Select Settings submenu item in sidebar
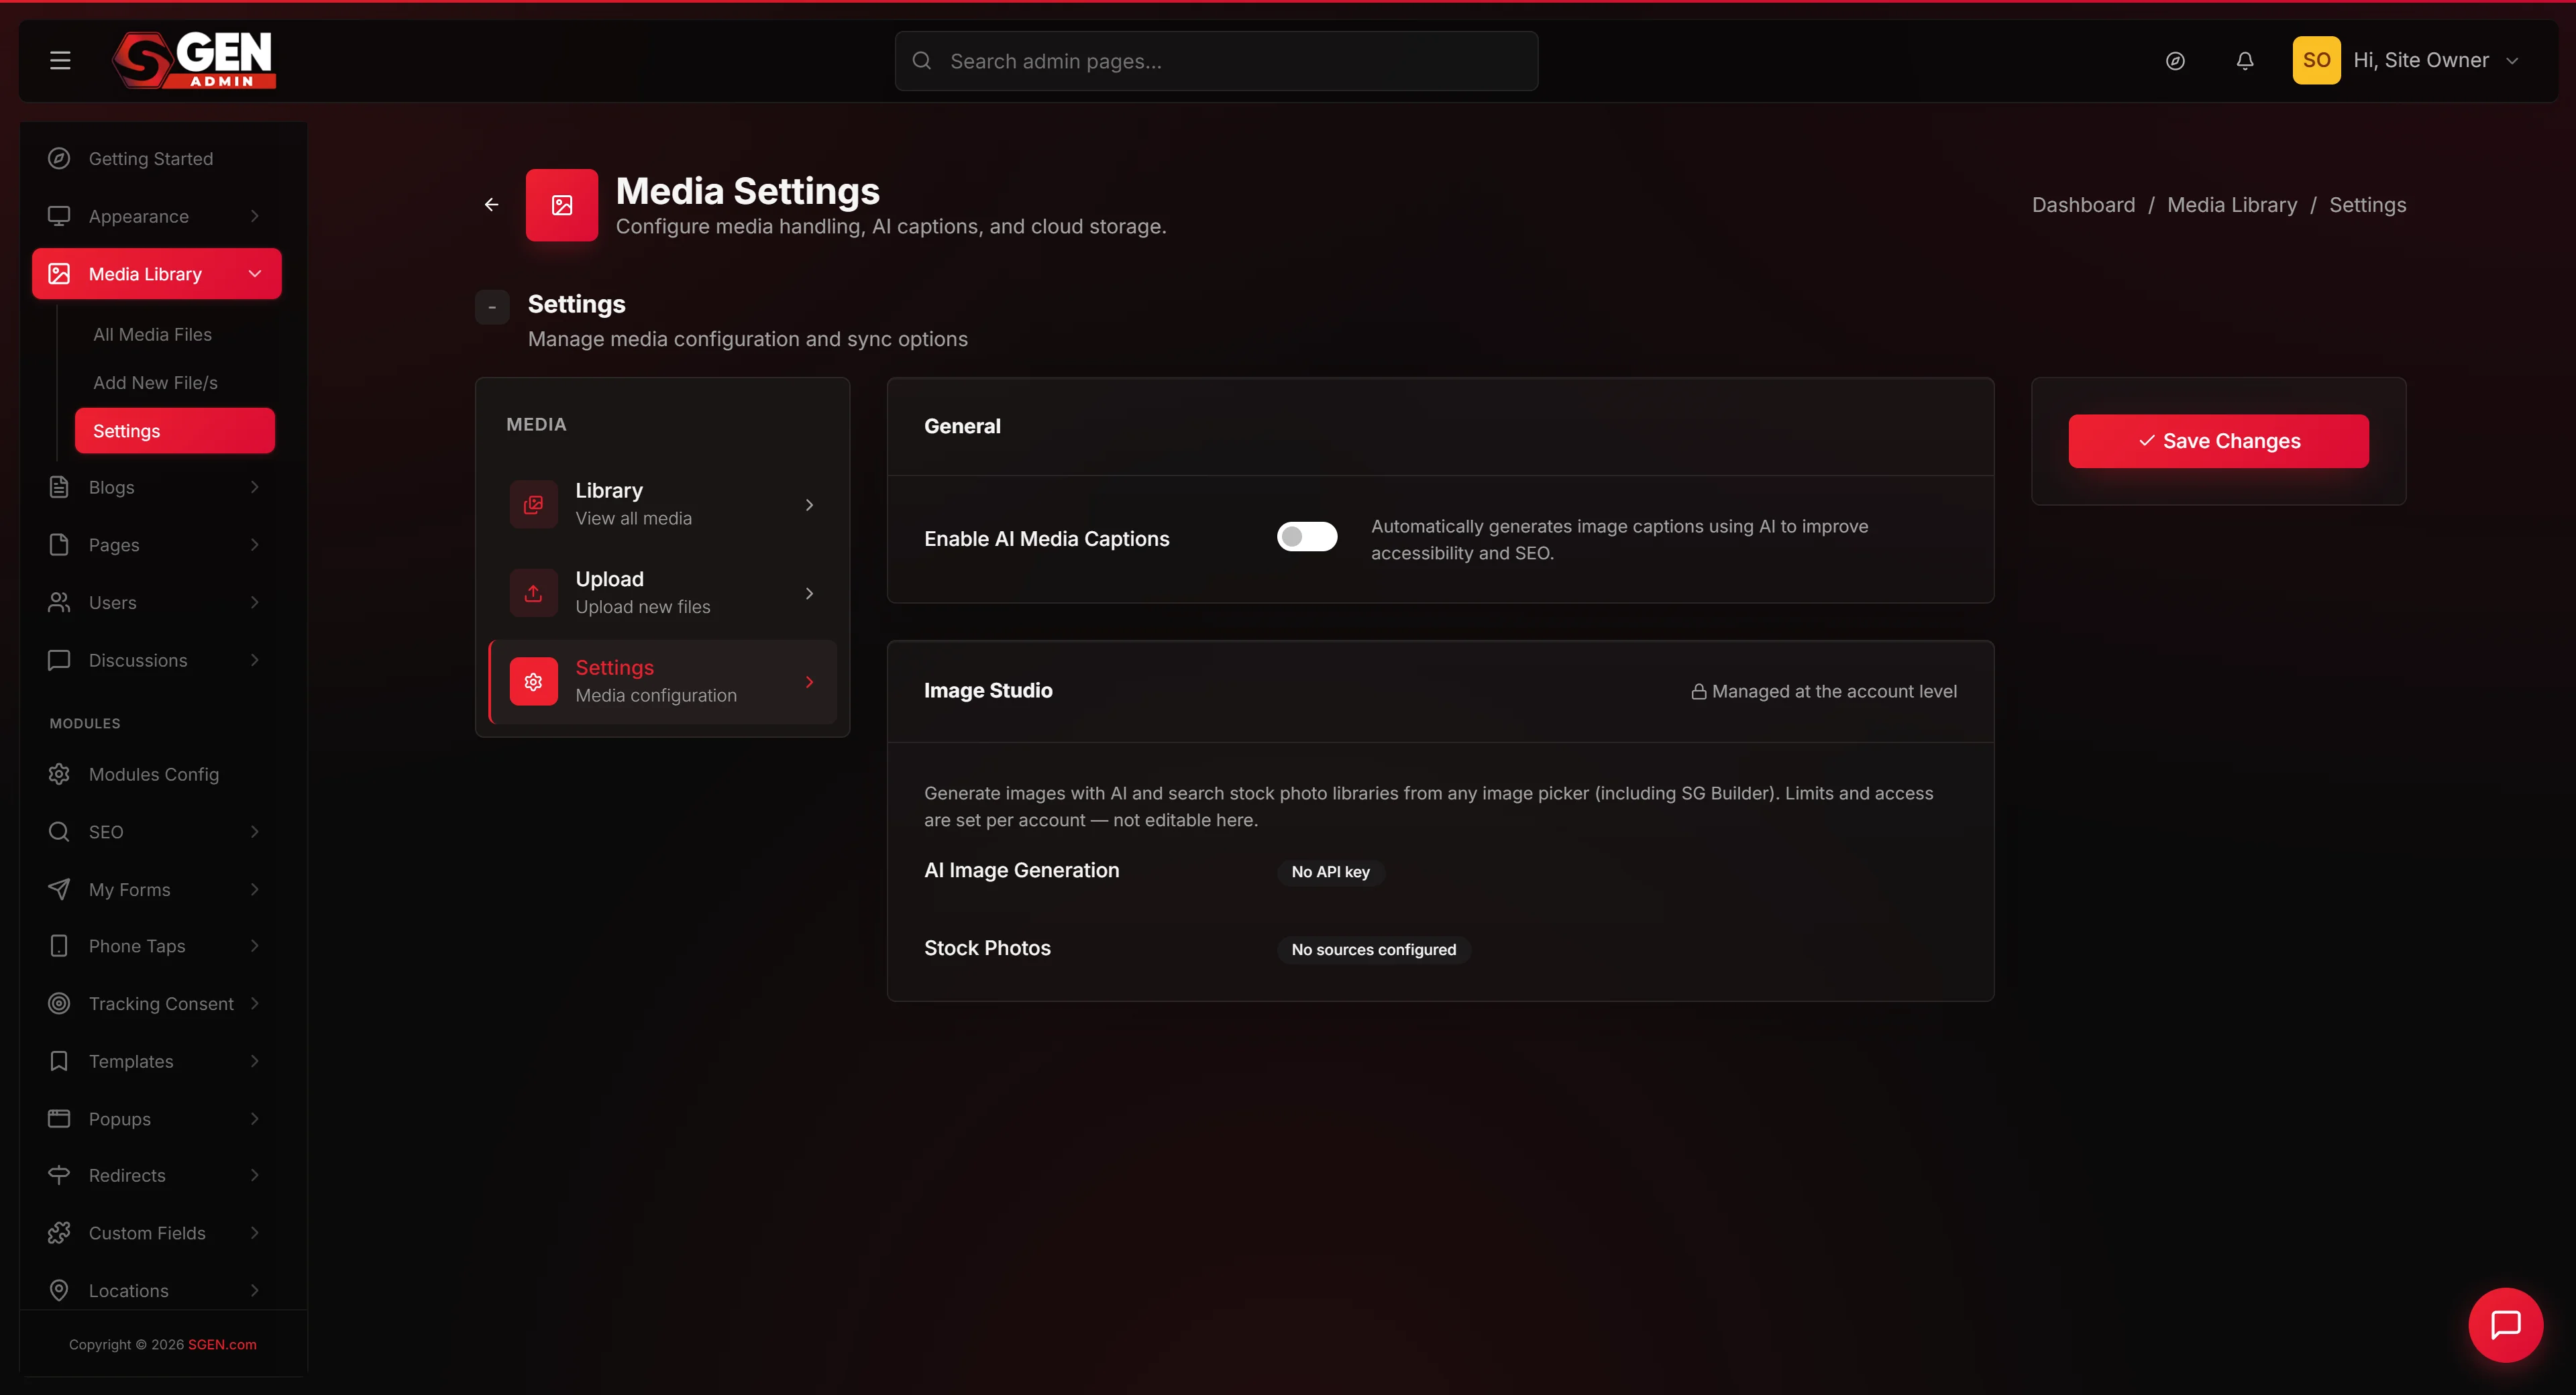Viewport: 2576px width, 1395px height. [174, 430]
